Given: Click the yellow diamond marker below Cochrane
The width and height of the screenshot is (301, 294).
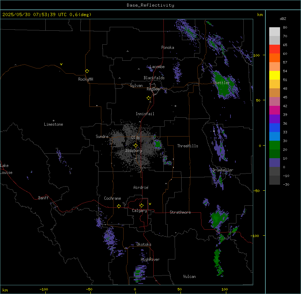Looking at the screenshot, I should coord(119,206).
